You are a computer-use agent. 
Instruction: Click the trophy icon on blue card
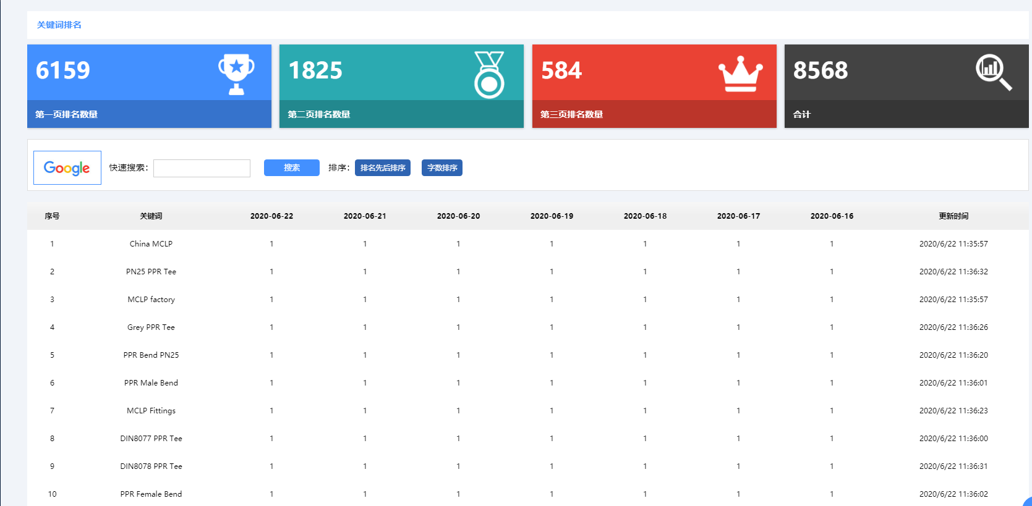click(236, 74)
